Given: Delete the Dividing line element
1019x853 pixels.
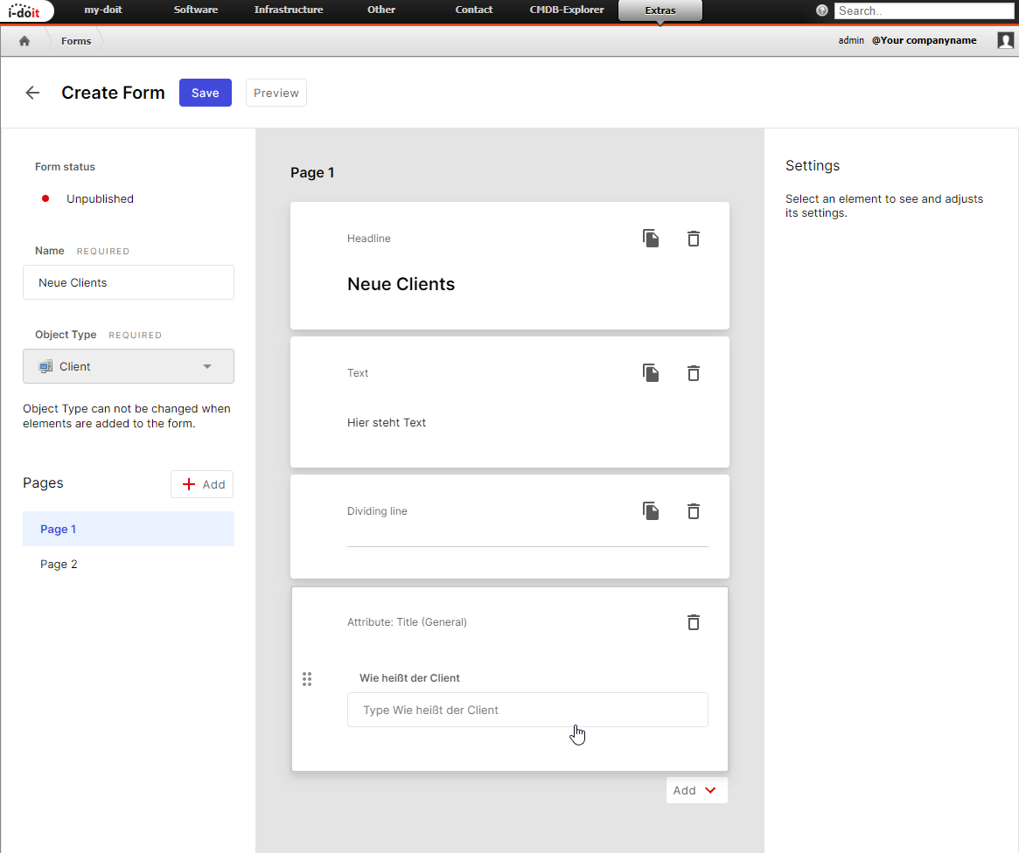Looking at the screenshot, I should [694, 511].
